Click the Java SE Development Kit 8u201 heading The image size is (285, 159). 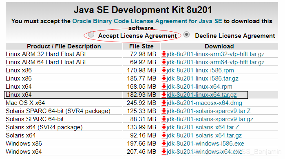point(143,10)
